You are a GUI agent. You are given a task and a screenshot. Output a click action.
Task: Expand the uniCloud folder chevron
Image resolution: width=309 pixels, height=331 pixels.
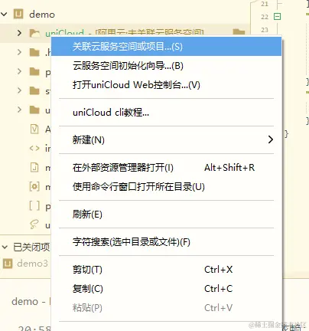pos(19,33)
